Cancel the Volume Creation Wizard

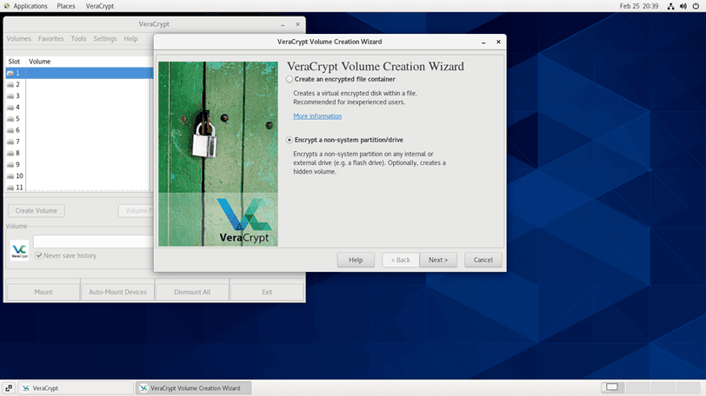[x=483, y=260]
